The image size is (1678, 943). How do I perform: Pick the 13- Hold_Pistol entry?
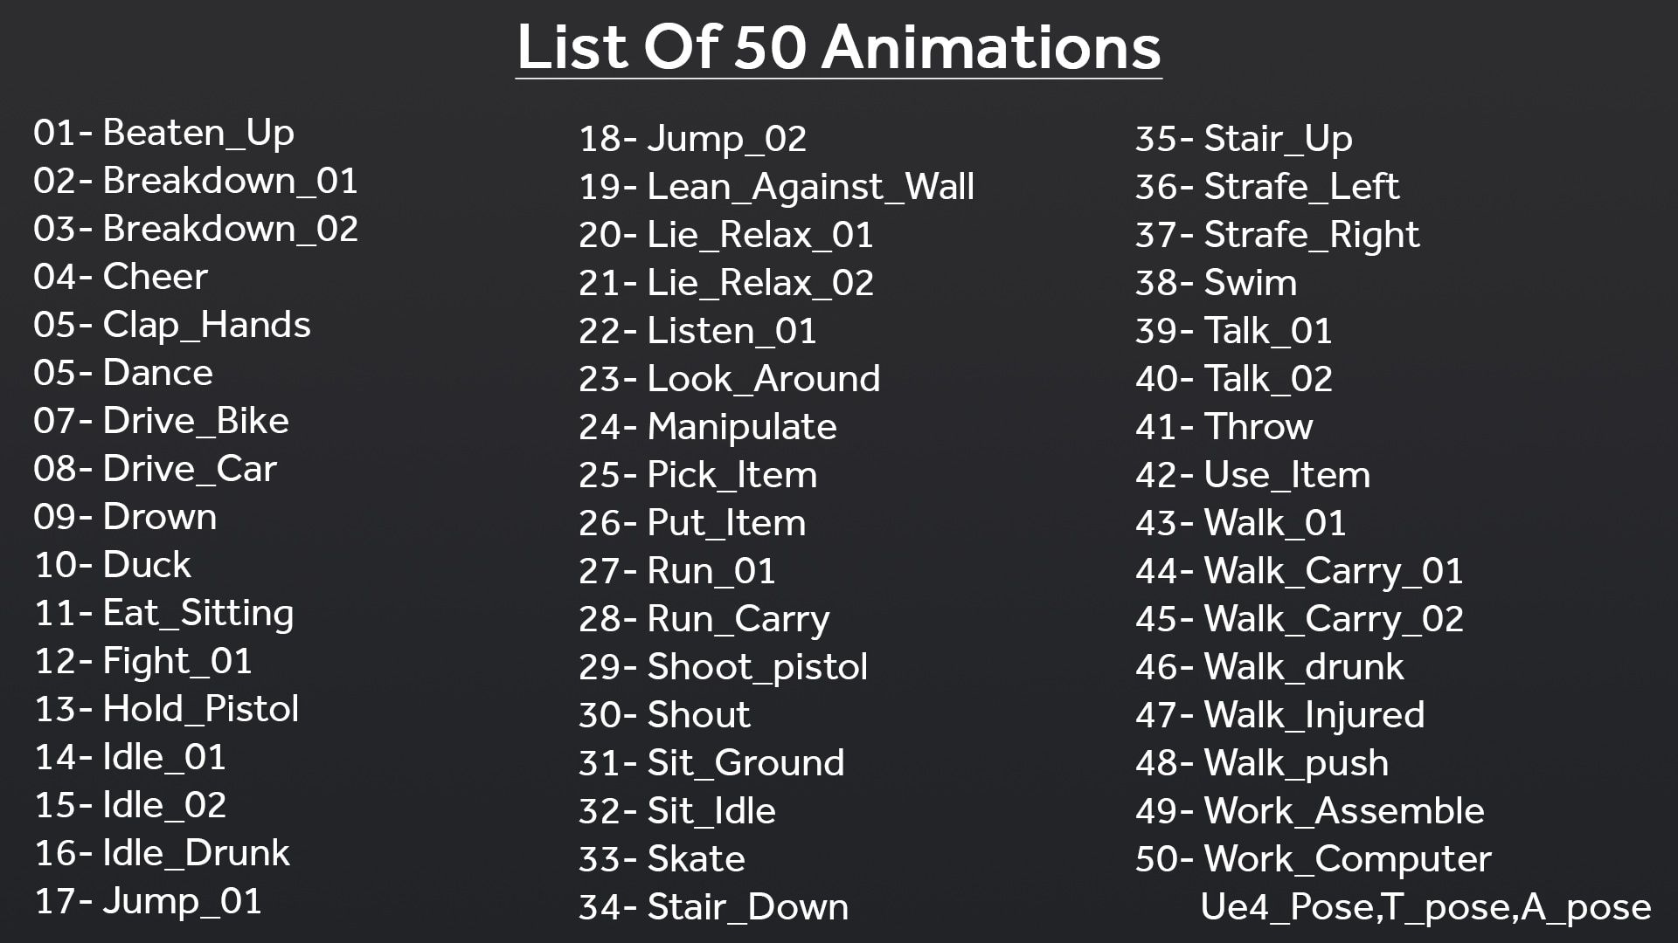pos(167,709)
